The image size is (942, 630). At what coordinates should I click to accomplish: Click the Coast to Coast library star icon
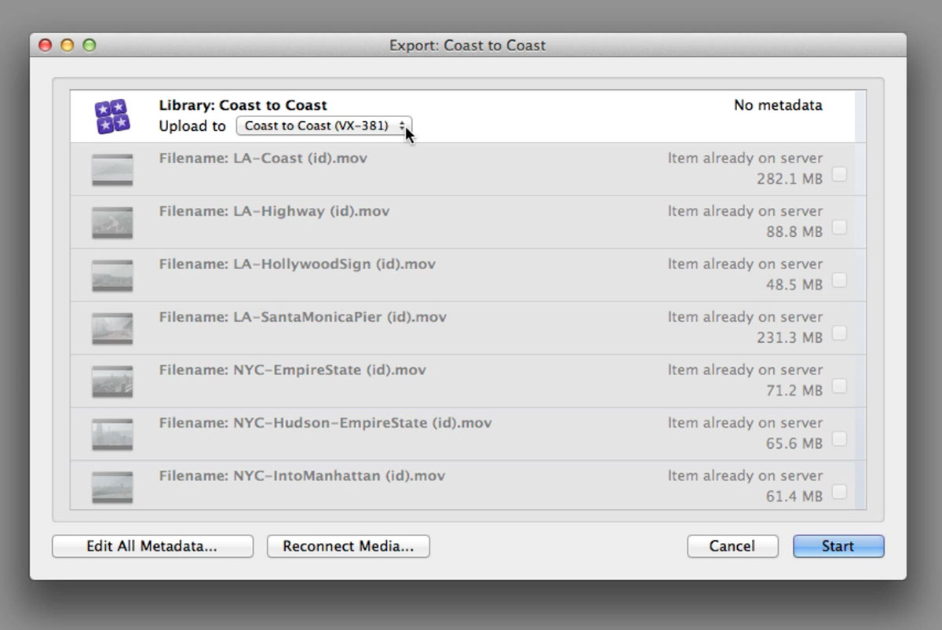(112, 117)
